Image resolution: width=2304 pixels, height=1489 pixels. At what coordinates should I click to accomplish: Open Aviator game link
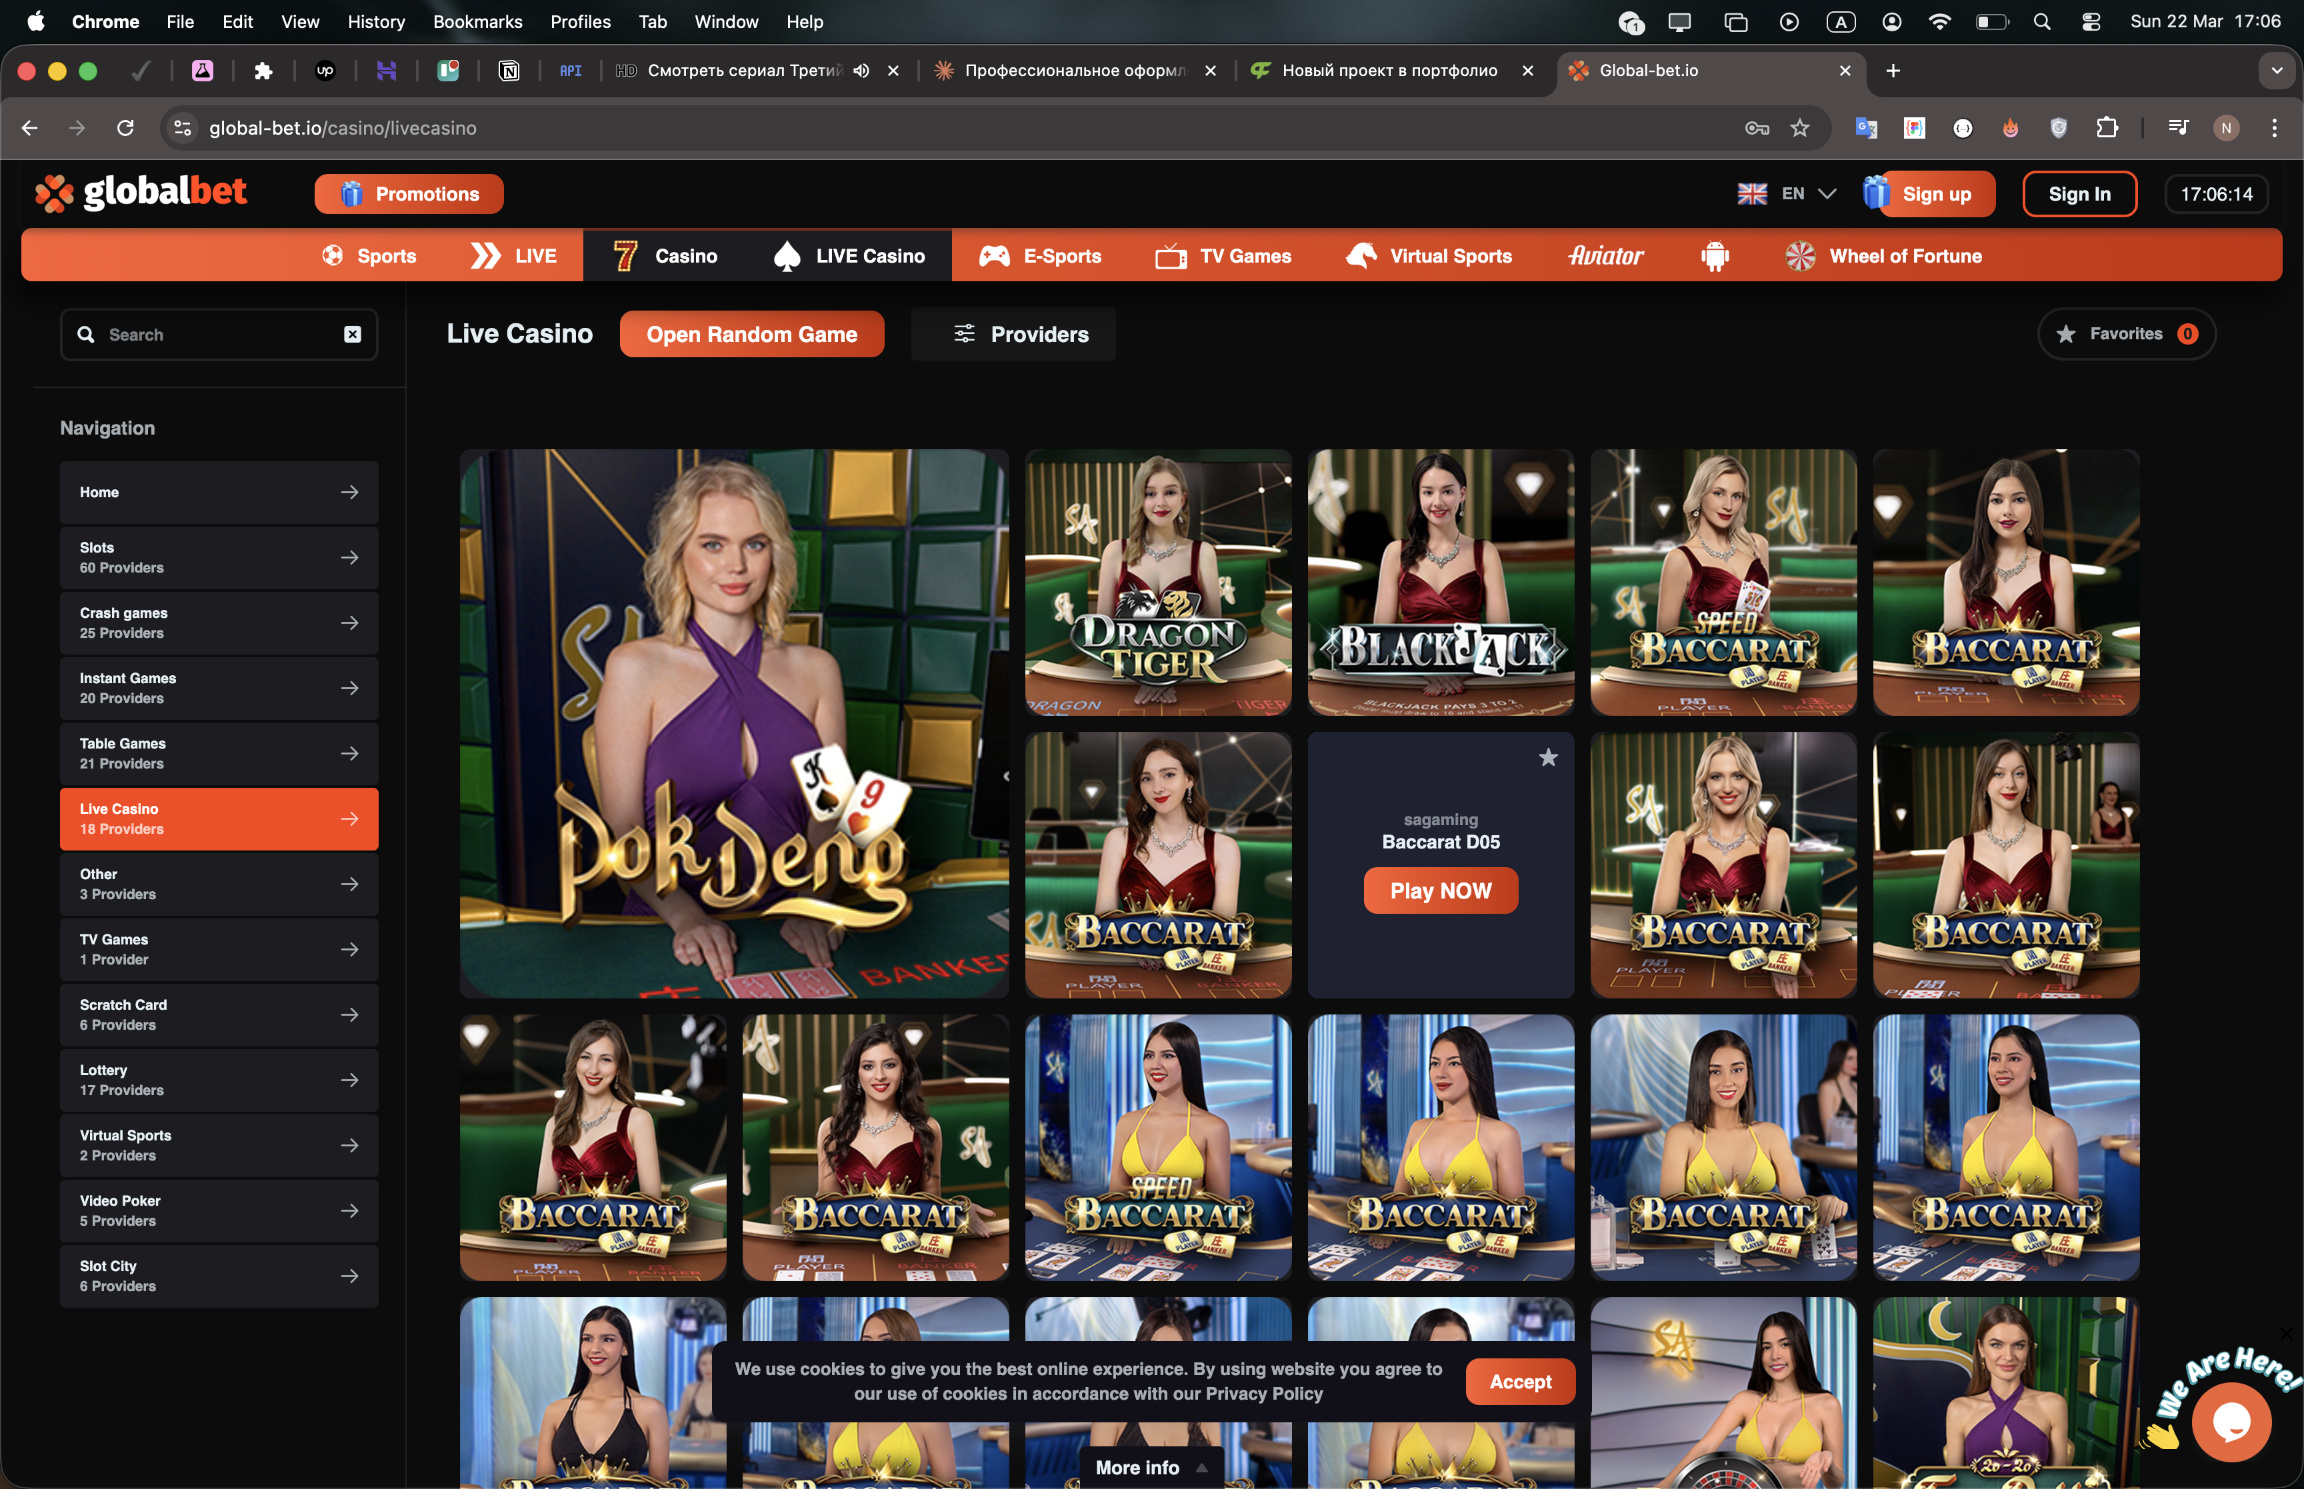[1605, 256]
